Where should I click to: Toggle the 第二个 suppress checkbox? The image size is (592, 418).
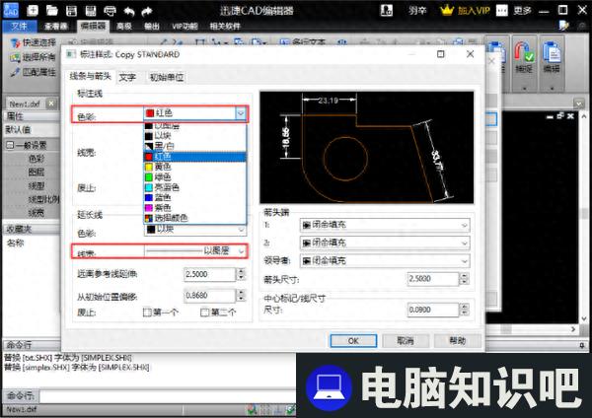[204, 313]
